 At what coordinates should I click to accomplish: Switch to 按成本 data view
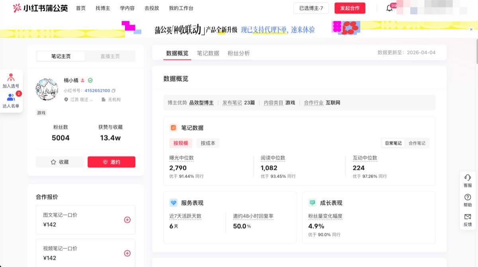coord(208,143)
